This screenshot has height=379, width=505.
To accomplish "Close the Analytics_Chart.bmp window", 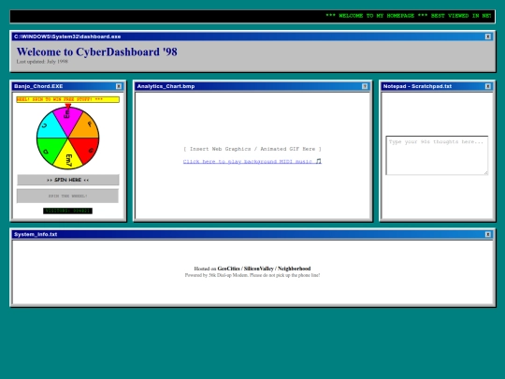I will (x=365, y=86).
